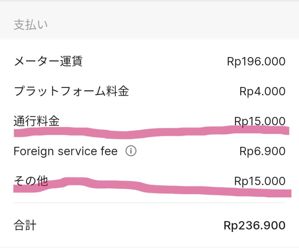The image size is (299, 248).
Task: Select the メーター運賃 label
Action: [48, 62]
